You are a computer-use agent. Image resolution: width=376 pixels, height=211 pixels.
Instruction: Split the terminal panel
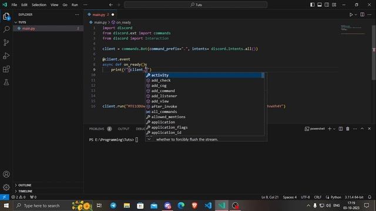tap(341, 129)
